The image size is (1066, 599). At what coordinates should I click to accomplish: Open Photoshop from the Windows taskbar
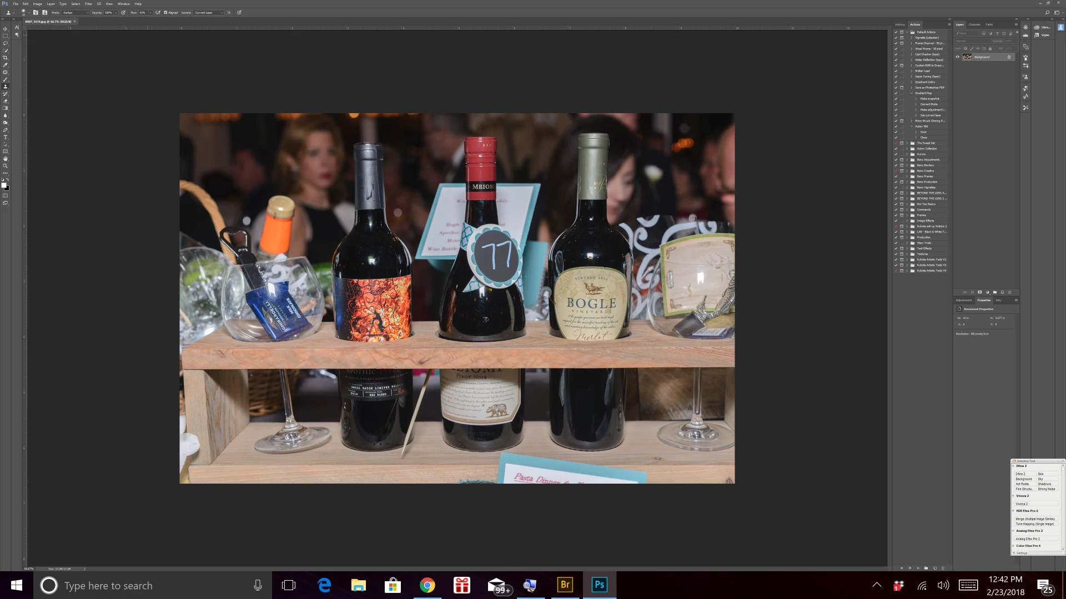(x=599, y=585)
